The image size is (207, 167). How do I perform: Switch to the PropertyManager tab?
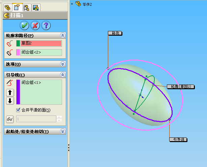tap(17, 7)
